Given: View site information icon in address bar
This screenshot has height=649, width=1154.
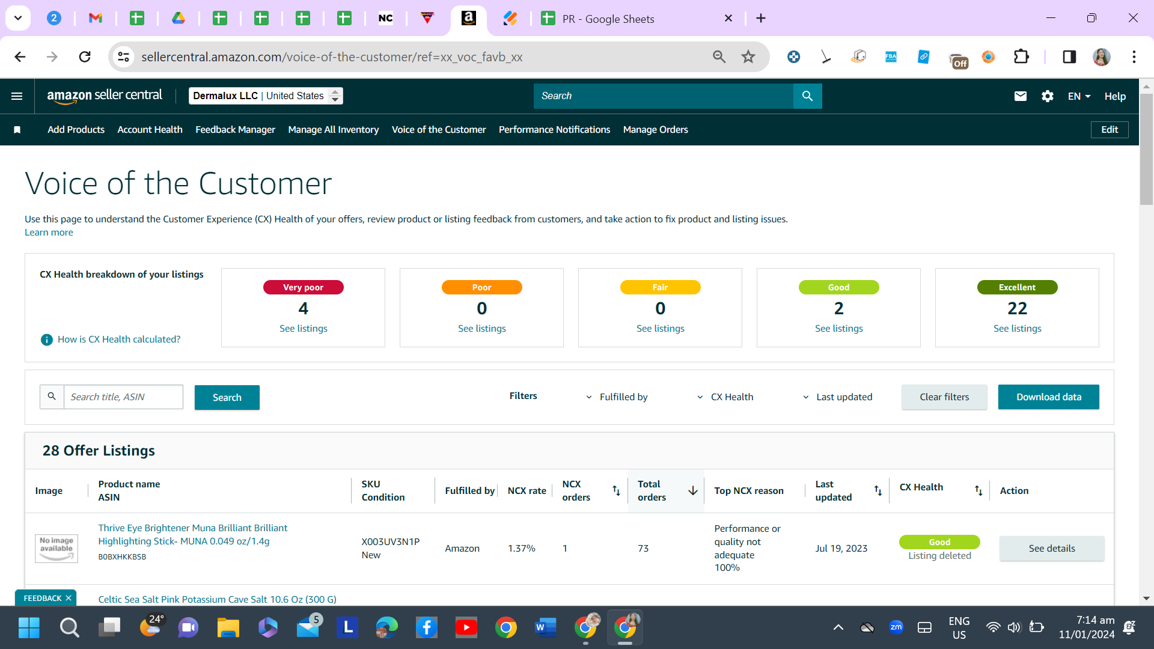Looking at the screenshot, I should pyautogui.click(x=123, y=57).
